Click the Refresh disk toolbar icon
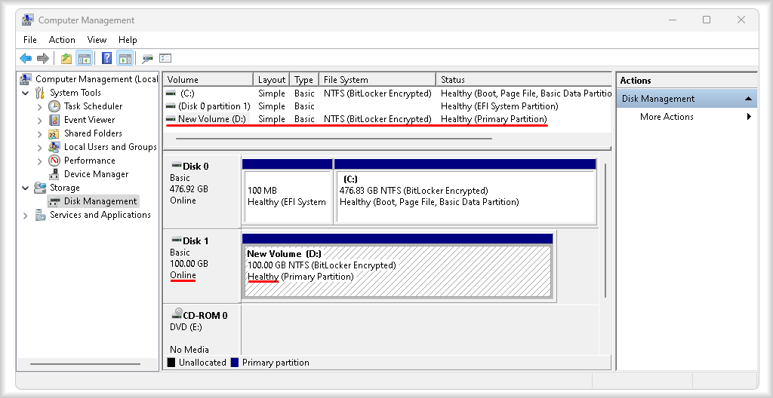773x398 pixels. click(x=147, y=59)
